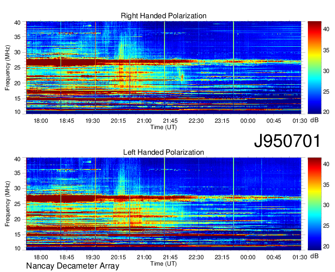Click the 23:15 time tick under the Right Handed plot

[222, 121]
